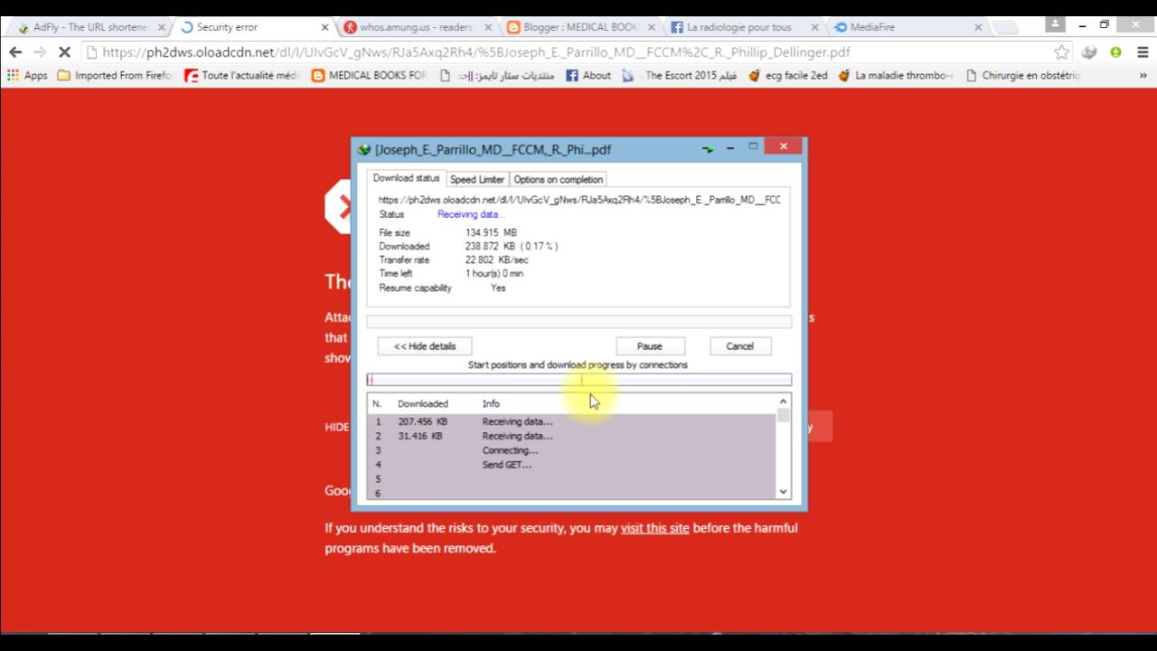
Task: Show more bookmarks with the chevron
Action: (1143, 76)
